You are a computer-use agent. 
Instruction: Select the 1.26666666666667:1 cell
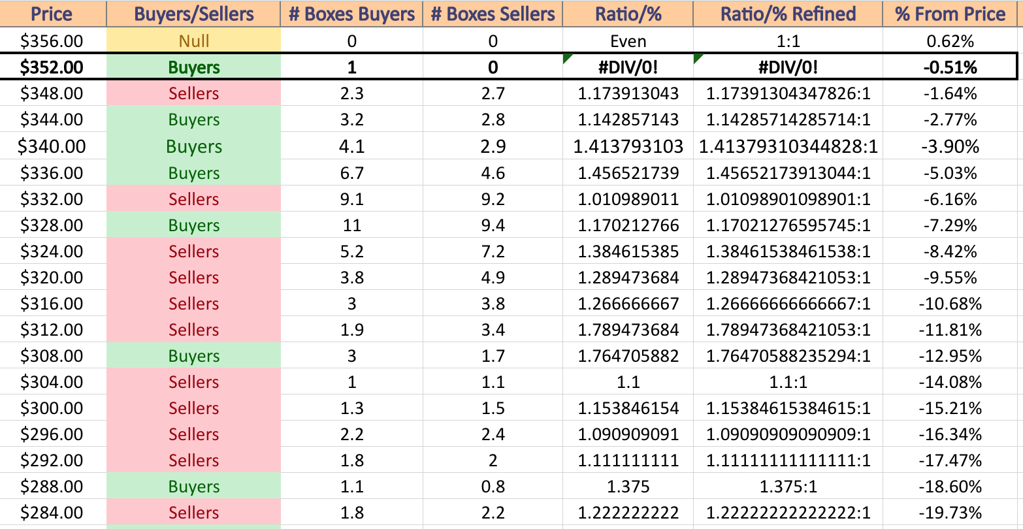coord(788,304)
